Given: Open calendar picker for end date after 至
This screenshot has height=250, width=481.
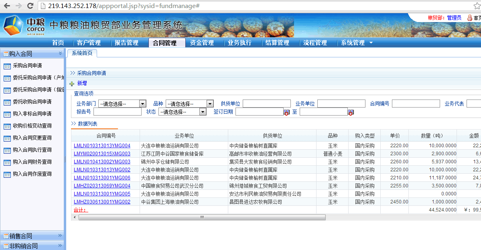Looking at the screenshot, I should [x=351, y=112].
